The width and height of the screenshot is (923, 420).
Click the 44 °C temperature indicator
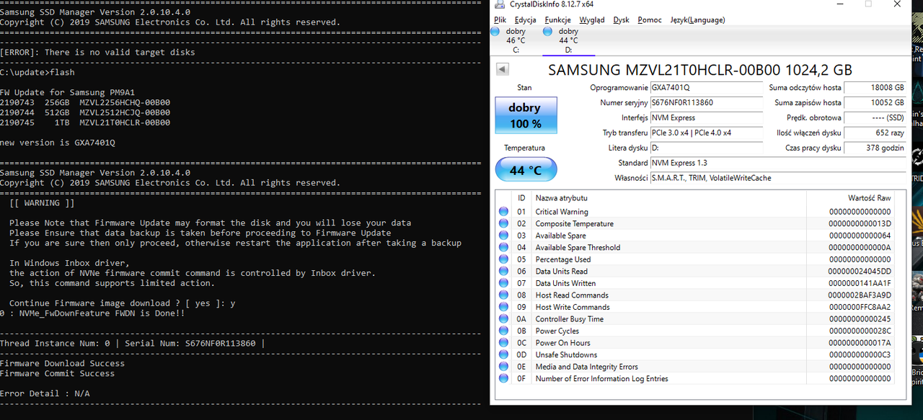tap(526, 170)
